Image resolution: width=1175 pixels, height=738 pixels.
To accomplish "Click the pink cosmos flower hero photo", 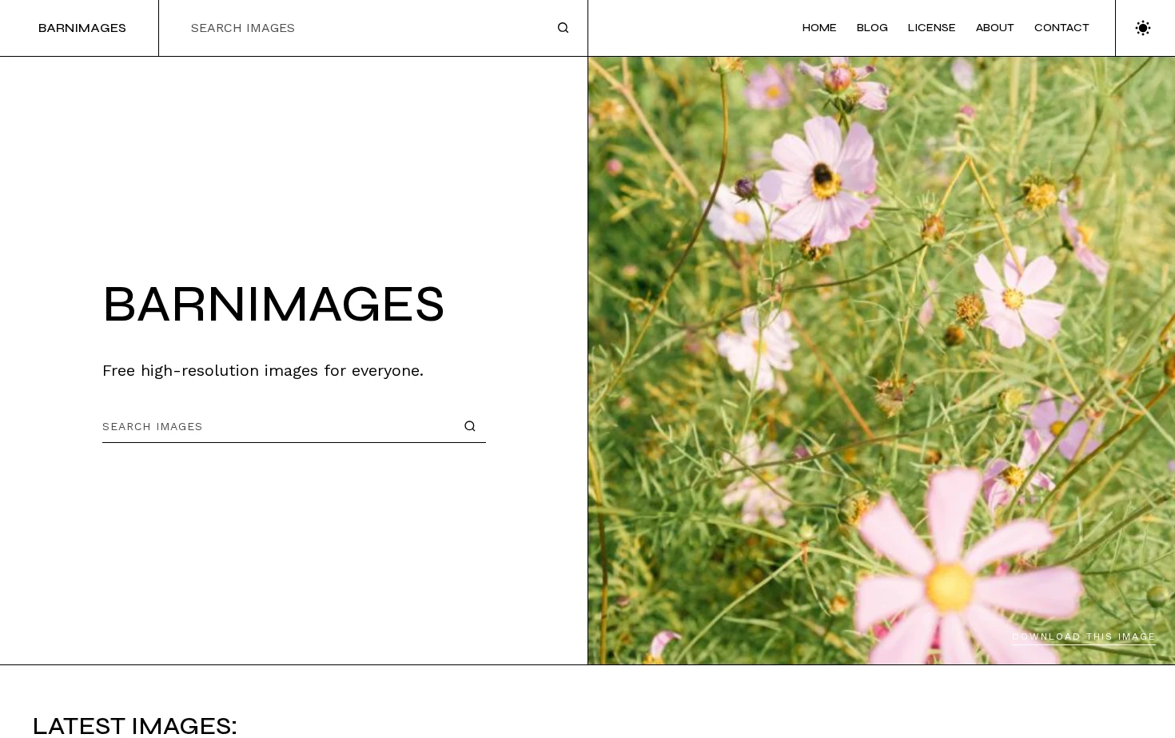I will [x=882, y=361].
